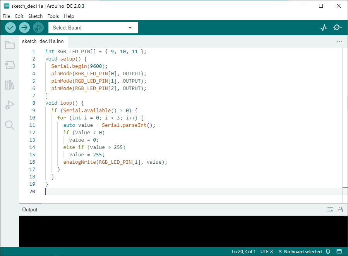Start debugging with the debug play icon
Image resolution: width=348 pixels, height=256 pixels.
click(x=38, y=28)
